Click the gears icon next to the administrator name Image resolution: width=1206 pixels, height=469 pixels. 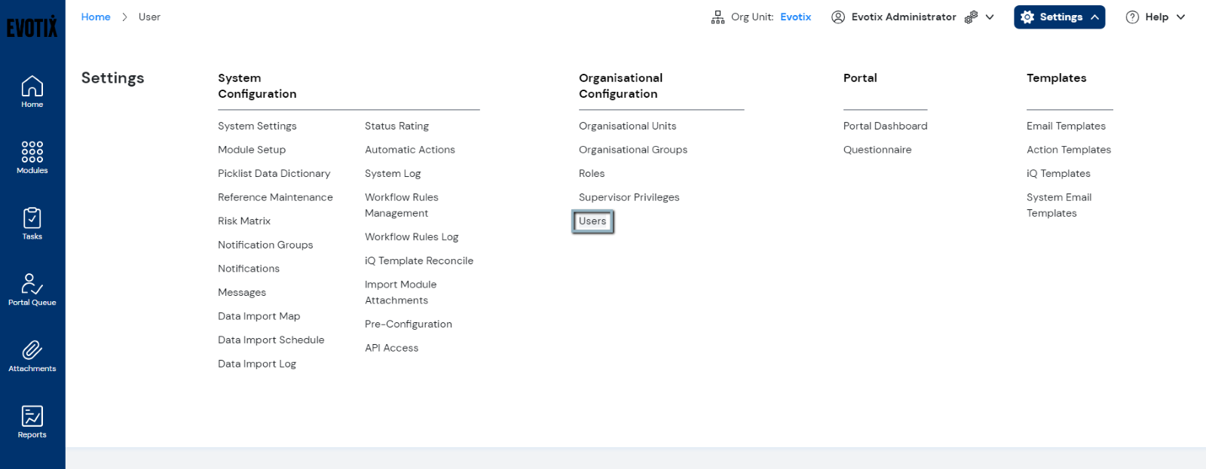coord(970,16)
